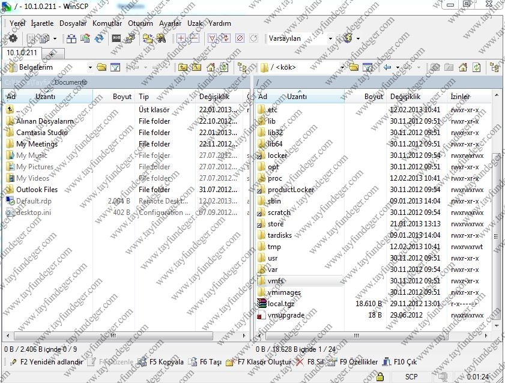The image size is (505, 383).
Task: Open the Komutlar menu
Action: (107, 23)
